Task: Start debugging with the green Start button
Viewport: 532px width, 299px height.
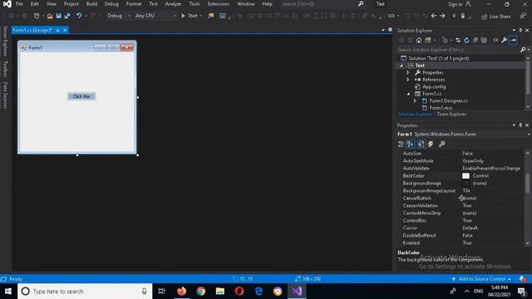Action: tap(190, 16)
